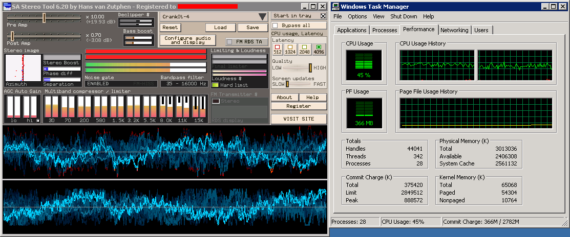Click the Windows Task Manager title bar icon

pyautogui.click(x=336, y=7)
